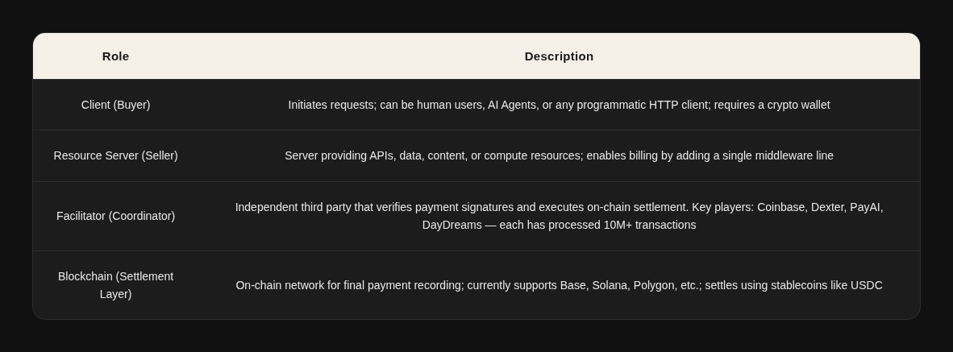
Task: Click the word 'Coinbase' in Facilitator description
Action: 781,207
